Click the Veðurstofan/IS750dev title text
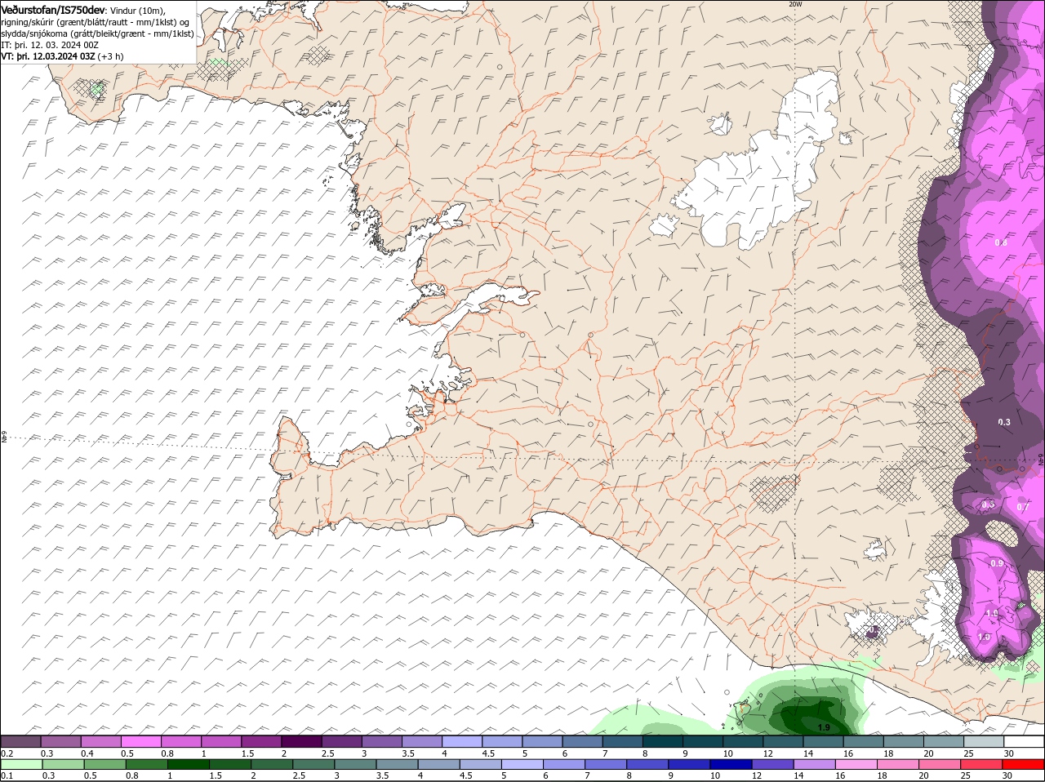1045x782 pixels. tap(53, 9)
